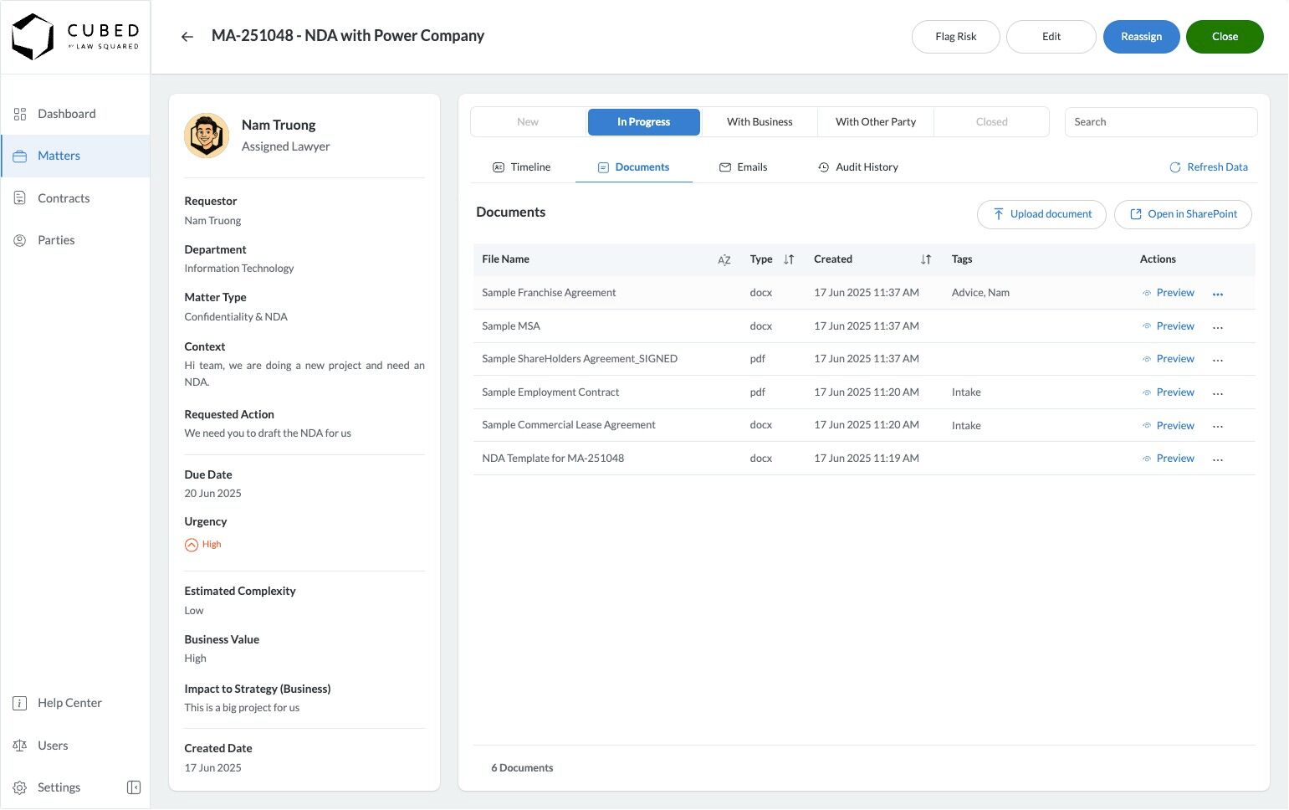This screenshot has height=810, width=1289.
Task: Toggle sort order on Created column
Action: coord(926,260)
